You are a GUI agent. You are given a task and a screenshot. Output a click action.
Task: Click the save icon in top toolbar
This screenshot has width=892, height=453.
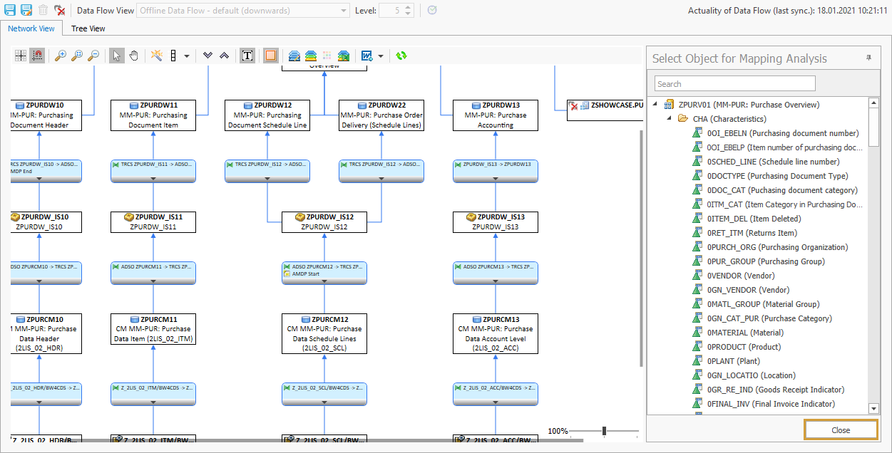point(10,10)
